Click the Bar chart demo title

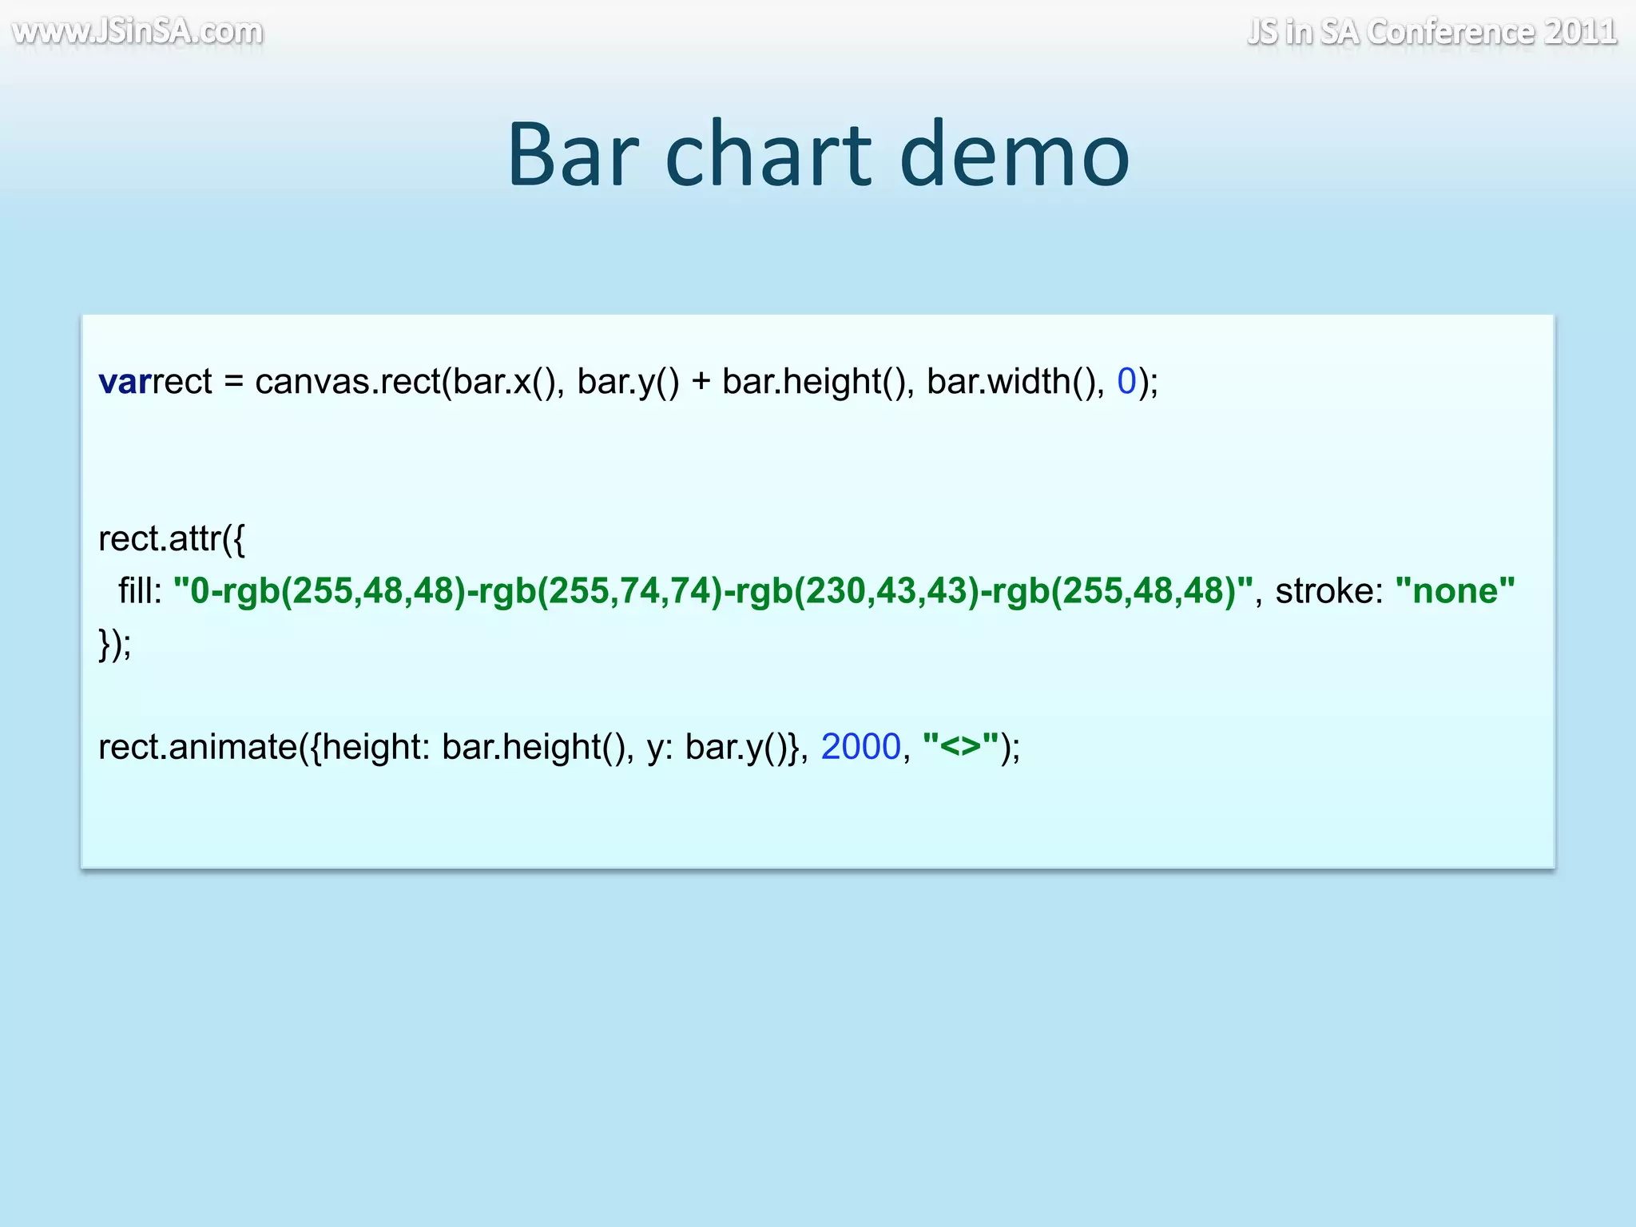[818, 153]
